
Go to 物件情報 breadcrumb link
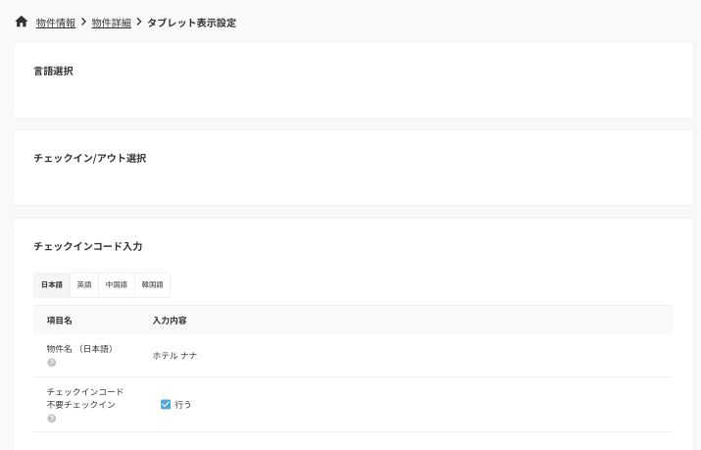click(x=56, y=23)
